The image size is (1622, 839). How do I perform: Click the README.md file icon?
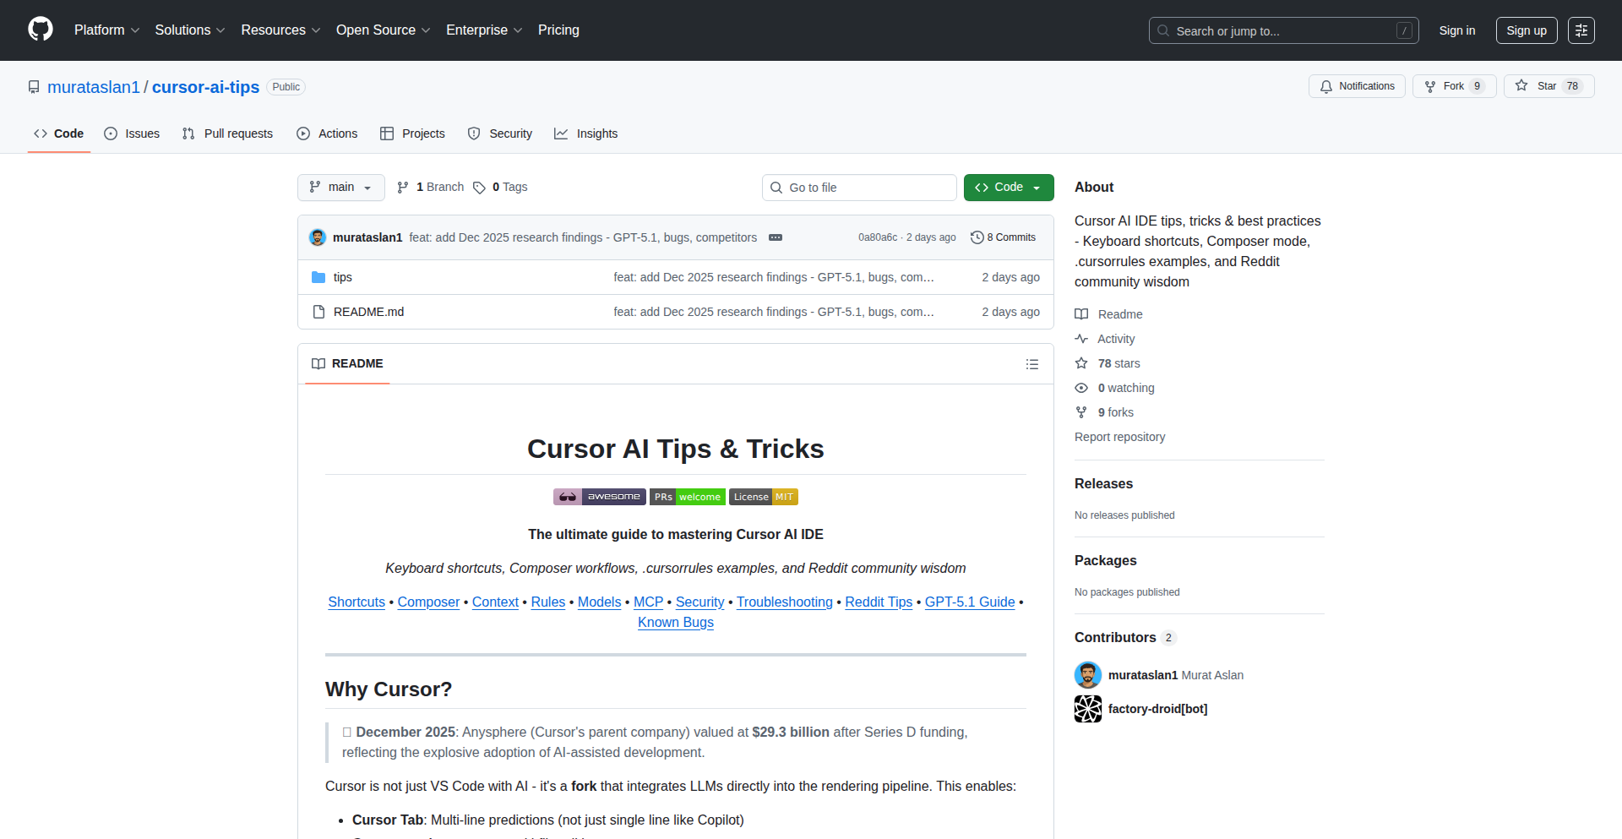(318, 311)
